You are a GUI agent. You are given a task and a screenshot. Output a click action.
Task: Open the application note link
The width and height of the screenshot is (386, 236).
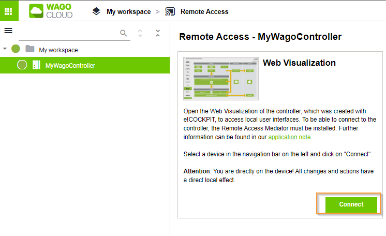click(x=289, y=137)
